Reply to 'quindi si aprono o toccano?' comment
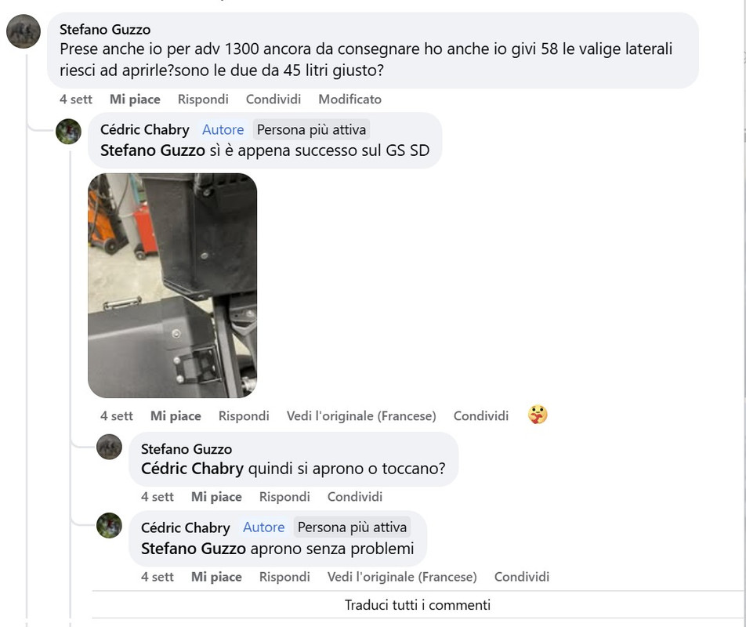The image size is (746, 627). 284,497
